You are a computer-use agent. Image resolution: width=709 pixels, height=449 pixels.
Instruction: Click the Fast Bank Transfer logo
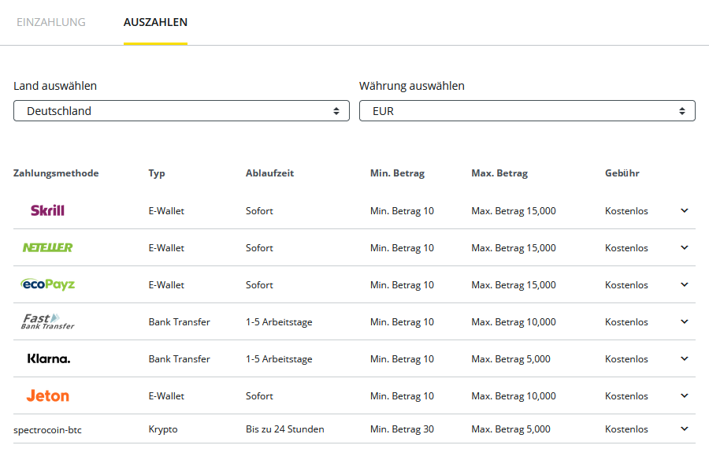(x=47, y=321)
